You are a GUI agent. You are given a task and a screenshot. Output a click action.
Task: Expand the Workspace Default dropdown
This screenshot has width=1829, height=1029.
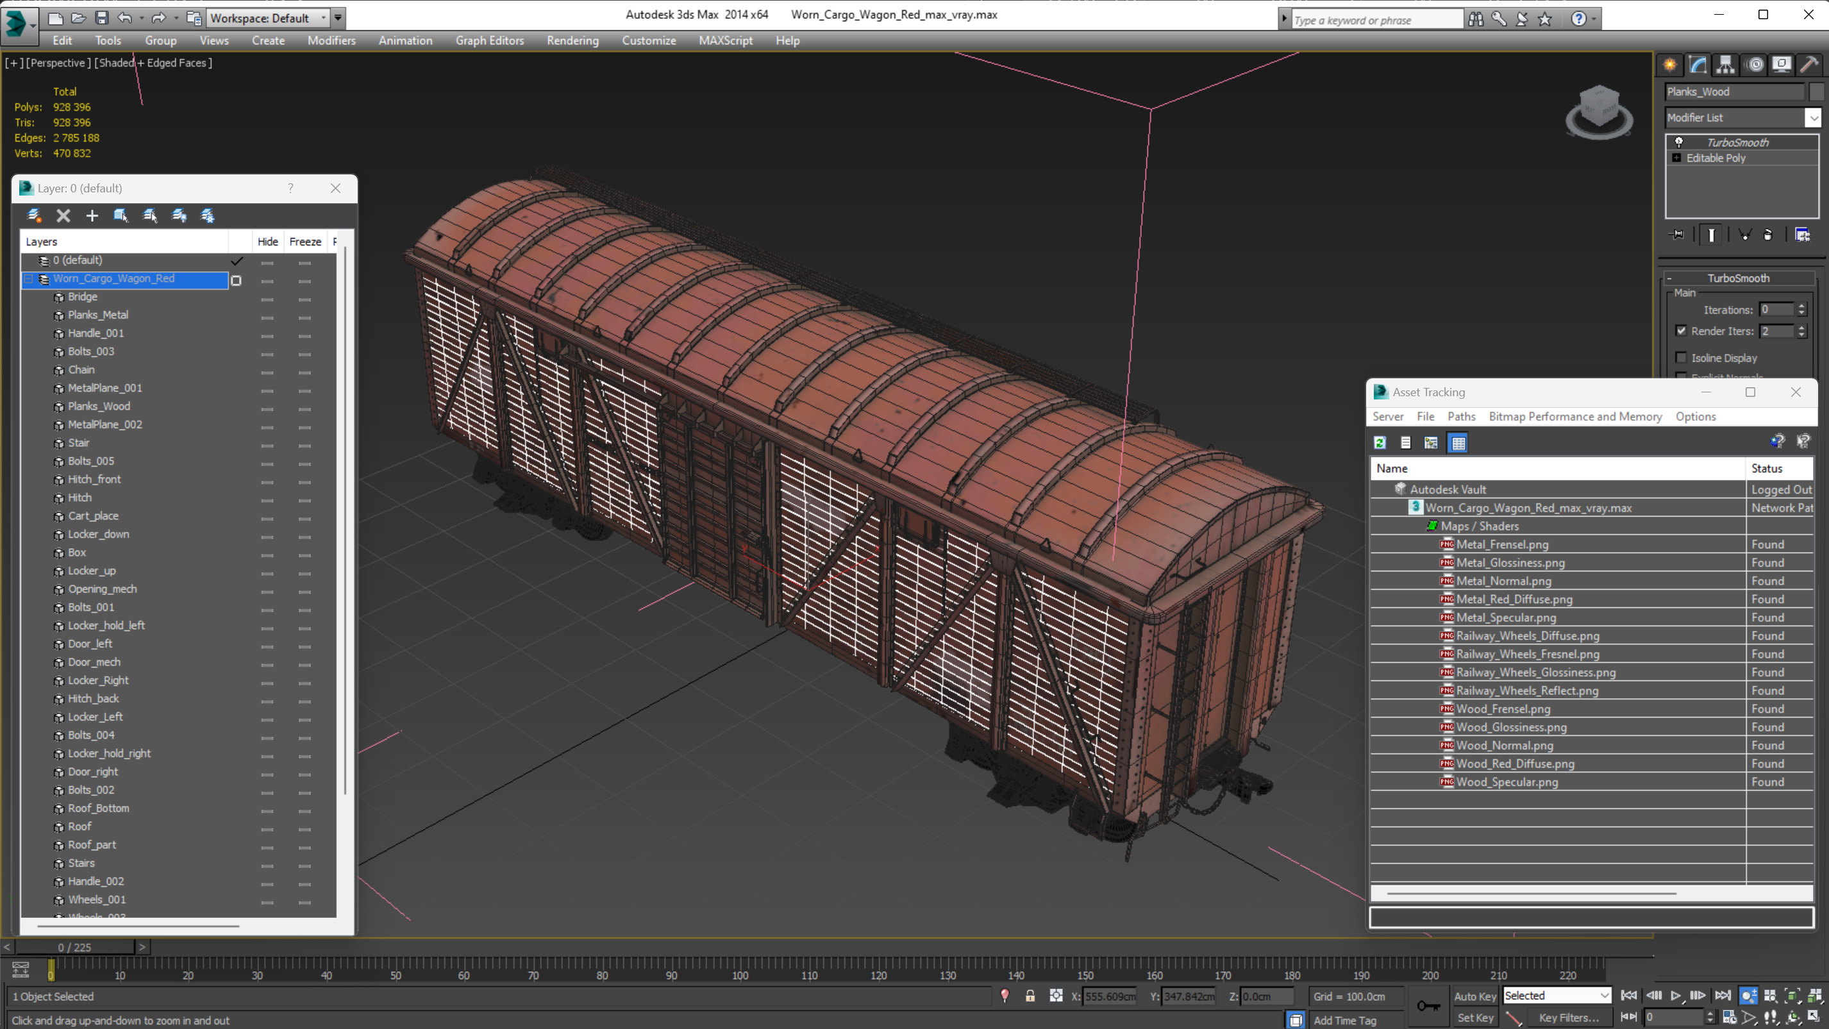coord(324,18)
